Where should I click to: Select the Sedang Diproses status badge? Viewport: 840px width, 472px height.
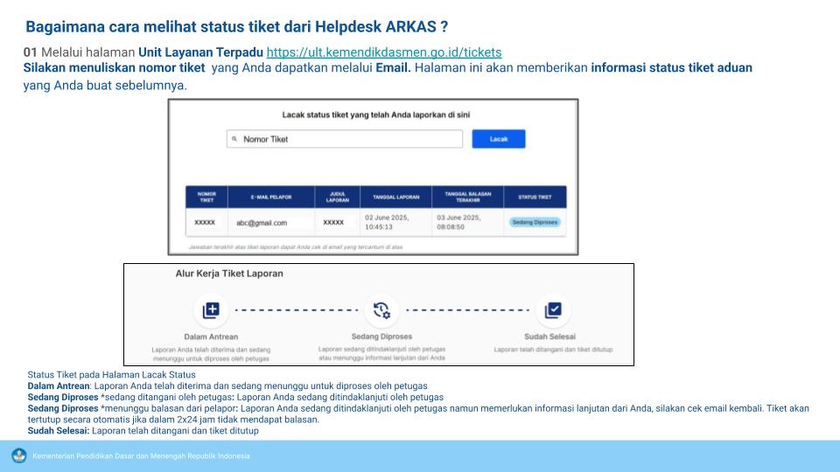tap(535, 222)
